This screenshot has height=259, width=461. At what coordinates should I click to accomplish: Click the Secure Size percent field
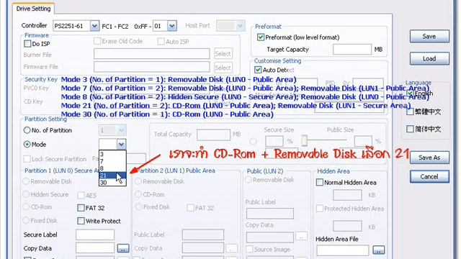274,141
